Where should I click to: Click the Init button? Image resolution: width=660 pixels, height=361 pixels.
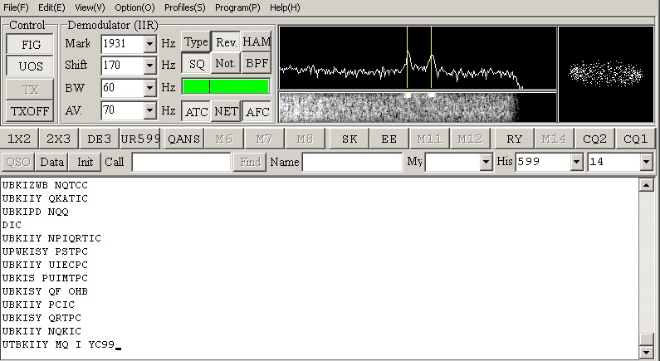point(85,162)
